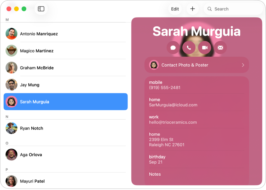Open the search magnifier icon

(209, 9)
